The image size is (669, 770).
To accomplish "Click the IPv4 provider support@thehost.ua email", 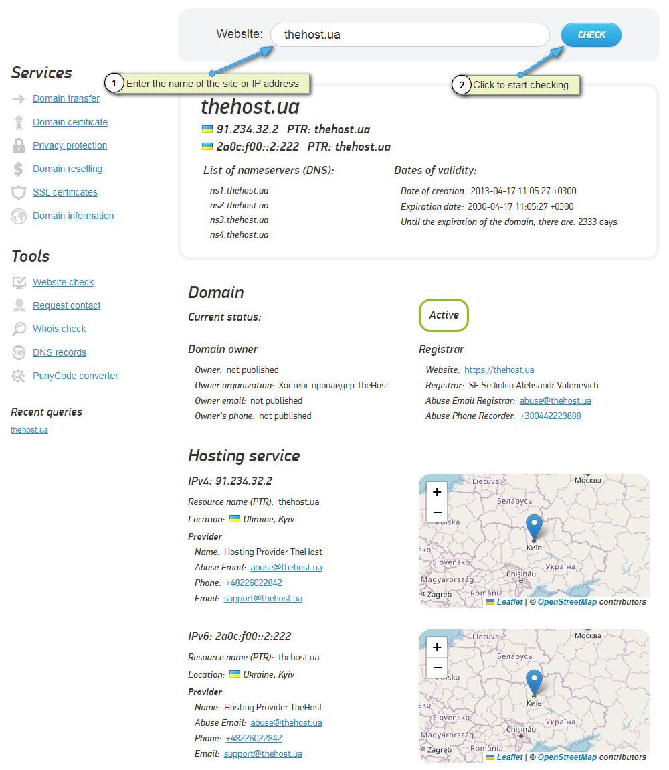I will point(263,599).
